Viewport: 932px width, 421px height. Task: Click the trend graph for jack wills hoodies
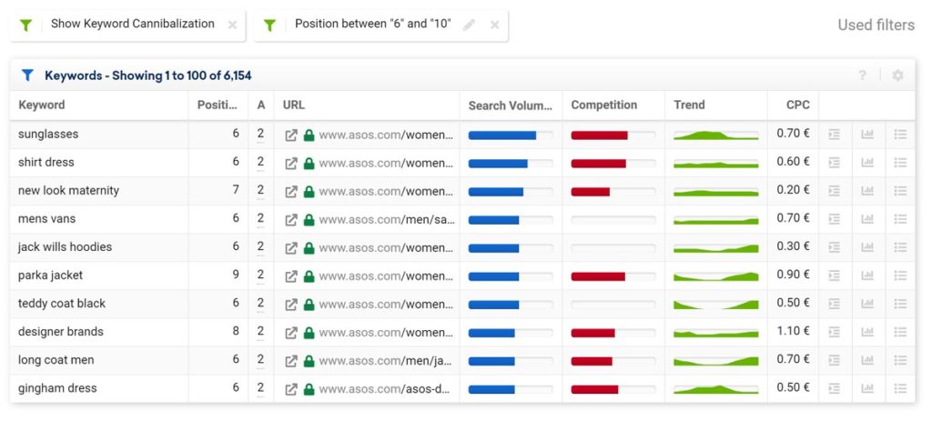(x=715, y=247)
